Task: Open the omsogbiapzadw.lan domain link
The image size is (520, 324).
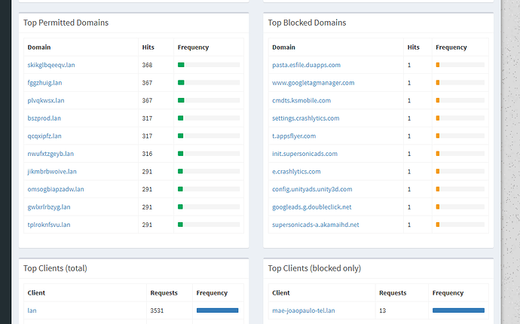Action: (56, 189)
